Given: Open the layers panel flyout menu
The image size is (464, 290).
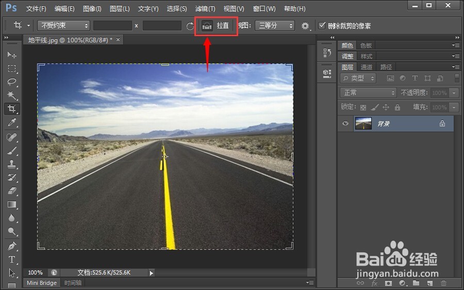Looking at the screenshot, I should pos(456,67).
